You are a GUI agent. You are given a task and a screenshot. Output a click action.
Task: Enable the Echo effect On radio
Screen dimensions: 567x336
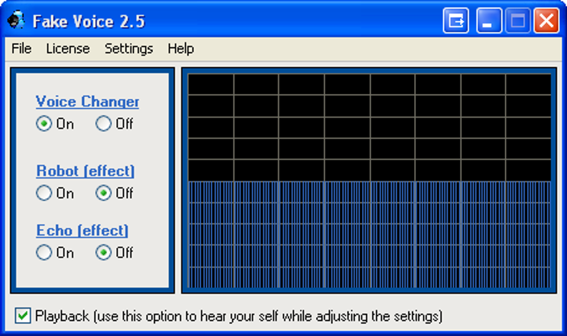55,252
